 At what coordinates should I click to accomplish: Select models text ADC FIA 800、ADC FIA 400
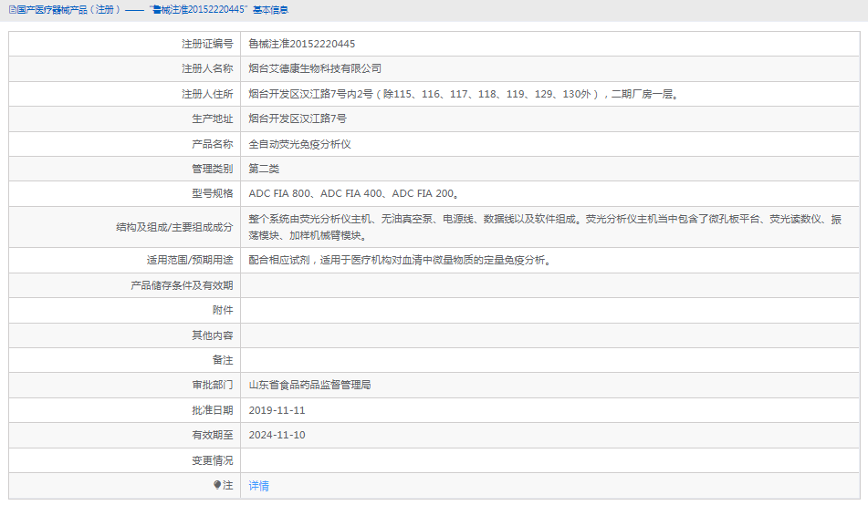pos(315,193)
